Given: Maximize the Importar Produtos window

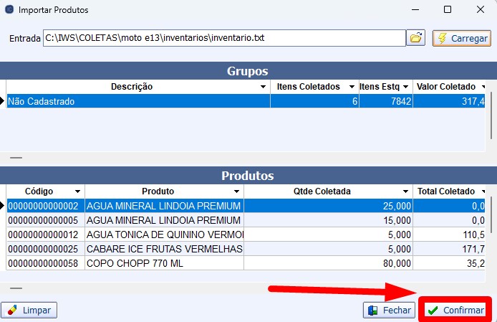Looking at the screenshot, I should click(x=447, y=10).
